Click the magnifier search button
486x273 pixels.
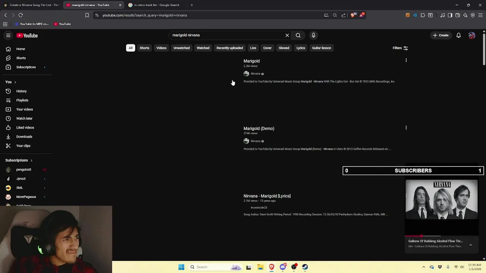point(298,35)
